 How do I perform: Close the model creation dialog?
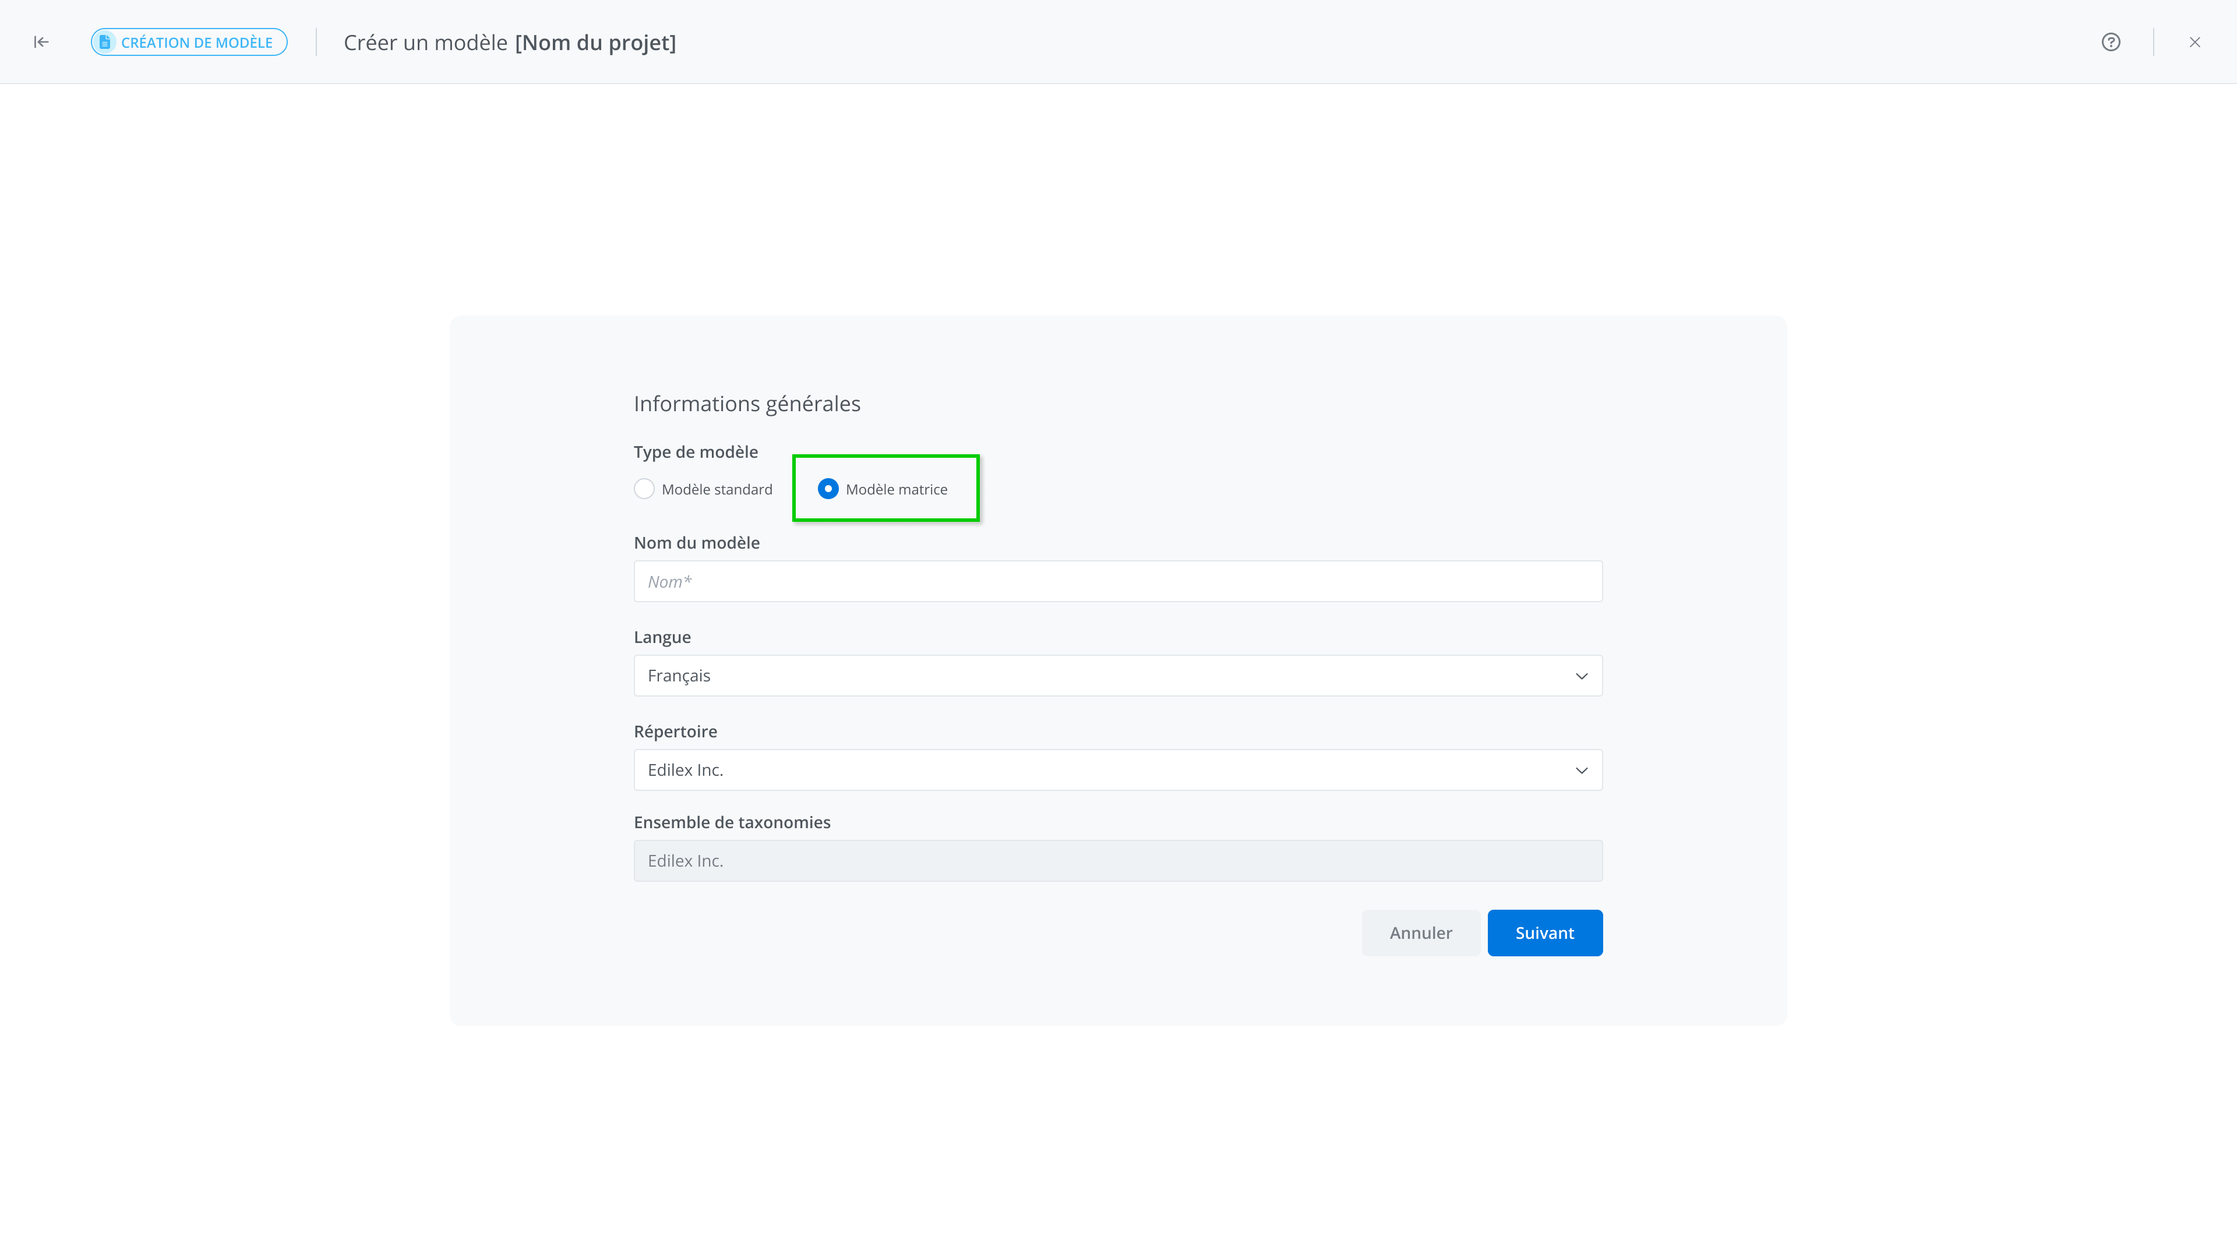coord(2194,42)
